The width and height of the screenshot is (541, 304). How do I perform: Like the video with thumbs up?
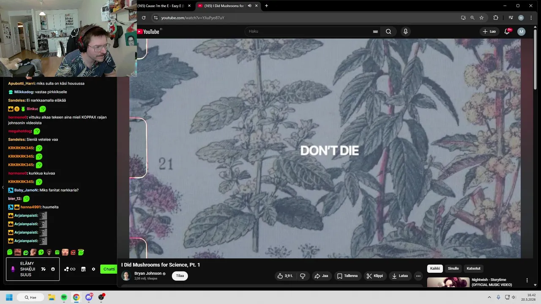click(x=285, y=276)
